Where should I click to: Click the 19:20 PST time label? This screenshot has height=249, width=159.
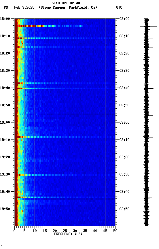5,157
